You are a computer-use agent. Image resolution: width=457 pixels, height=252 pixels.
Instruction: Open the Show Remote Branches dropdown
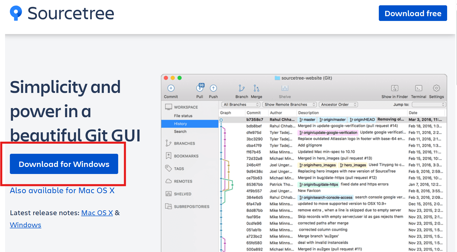click(289, 105)
